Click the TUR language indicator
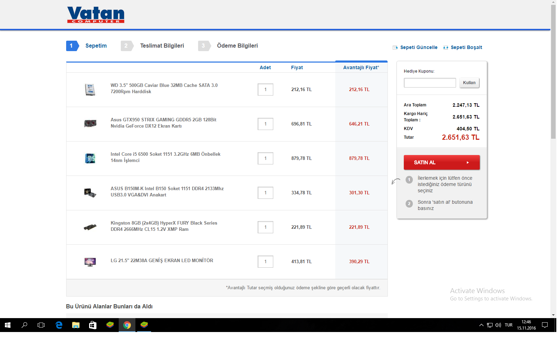557x356 pixels. 509,325
